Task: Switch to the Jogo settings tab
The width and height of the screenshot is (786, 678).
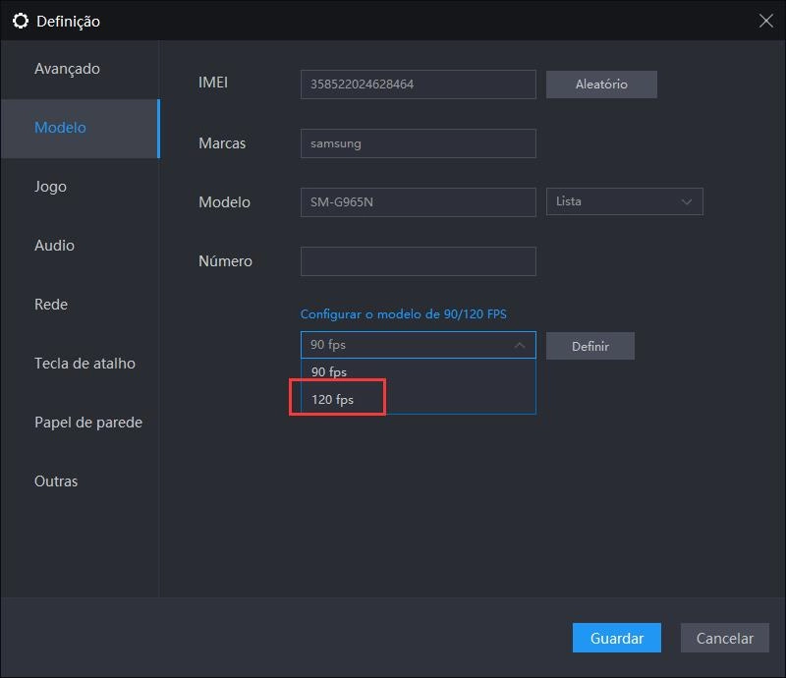Action: (x=50, y=187)
